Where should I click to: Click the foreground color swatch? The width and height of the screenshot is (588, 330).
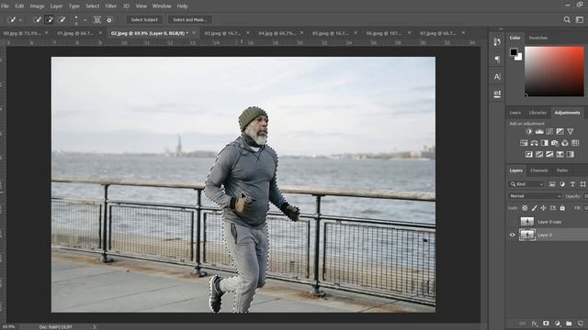(x=514, y=52)
